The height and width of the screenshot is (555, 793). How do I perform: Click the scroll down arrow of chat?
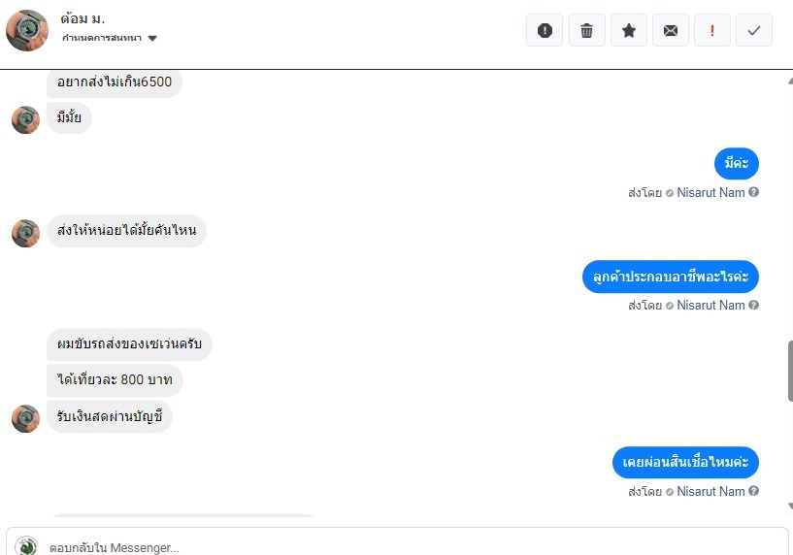click(x=790, y=506)
